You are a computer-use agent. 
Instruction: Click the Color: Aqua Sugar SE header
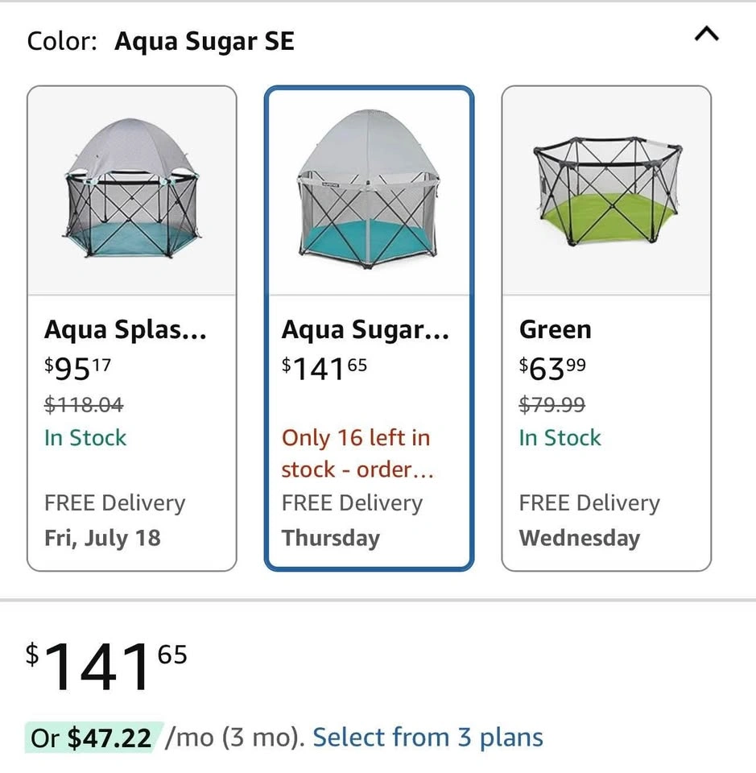161,40
